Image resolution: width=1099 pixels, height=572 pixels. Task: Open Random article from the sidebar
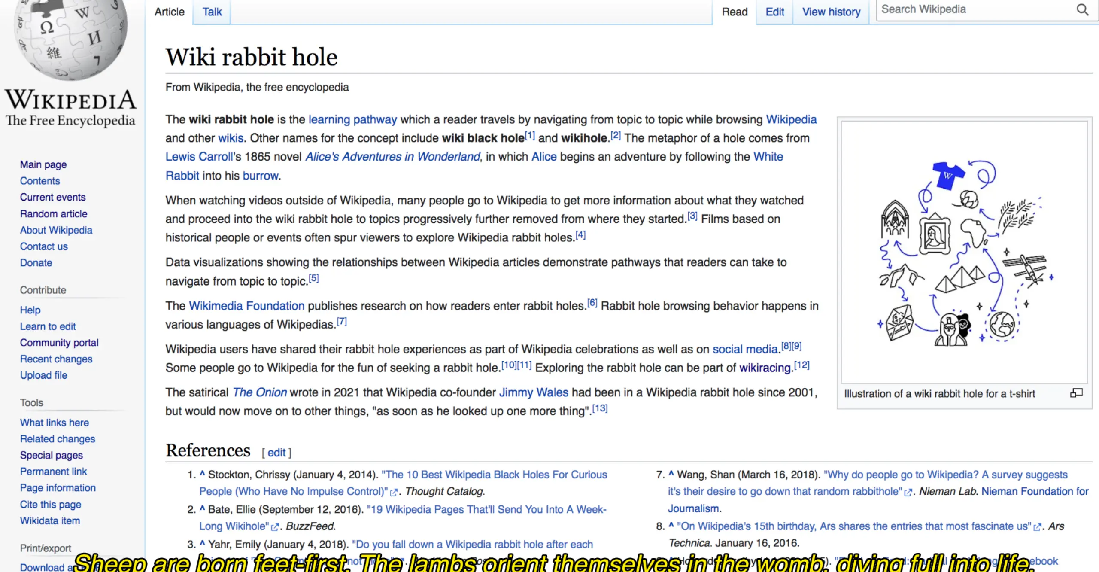54,213
